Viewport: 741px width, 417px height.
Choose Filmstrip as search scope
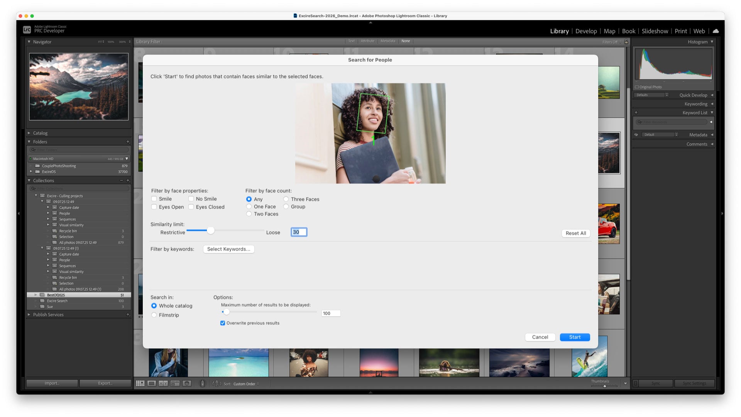coord(154,315)
